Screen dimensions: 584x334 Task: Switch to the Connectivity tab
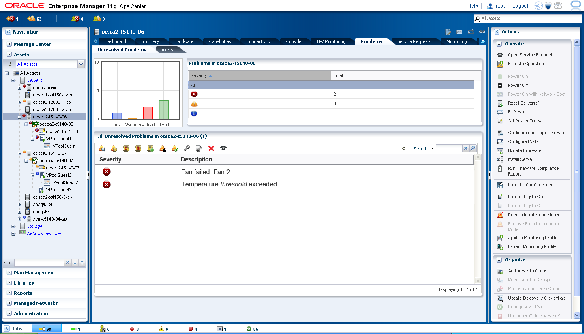click(x=258, y=41)
